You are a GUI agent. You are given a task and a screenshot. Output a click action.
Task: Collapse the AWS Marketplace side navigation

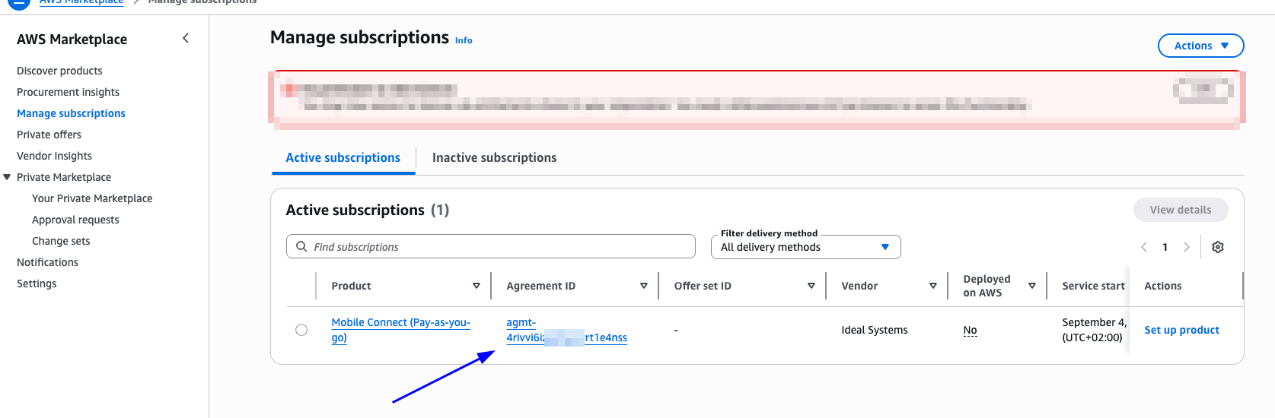click(x=186, y=38)
